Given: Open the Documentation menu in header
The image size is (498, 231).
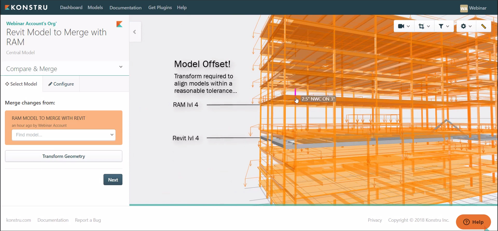Looking at the screenshot, I should tap(126, 8).
